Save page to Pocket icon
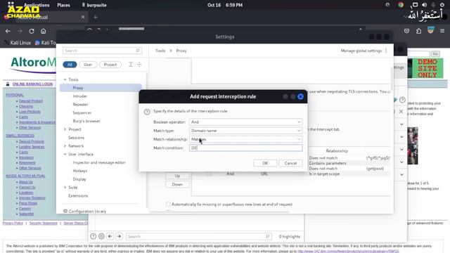This screenshot has width=450, height=253. (406, 31)
